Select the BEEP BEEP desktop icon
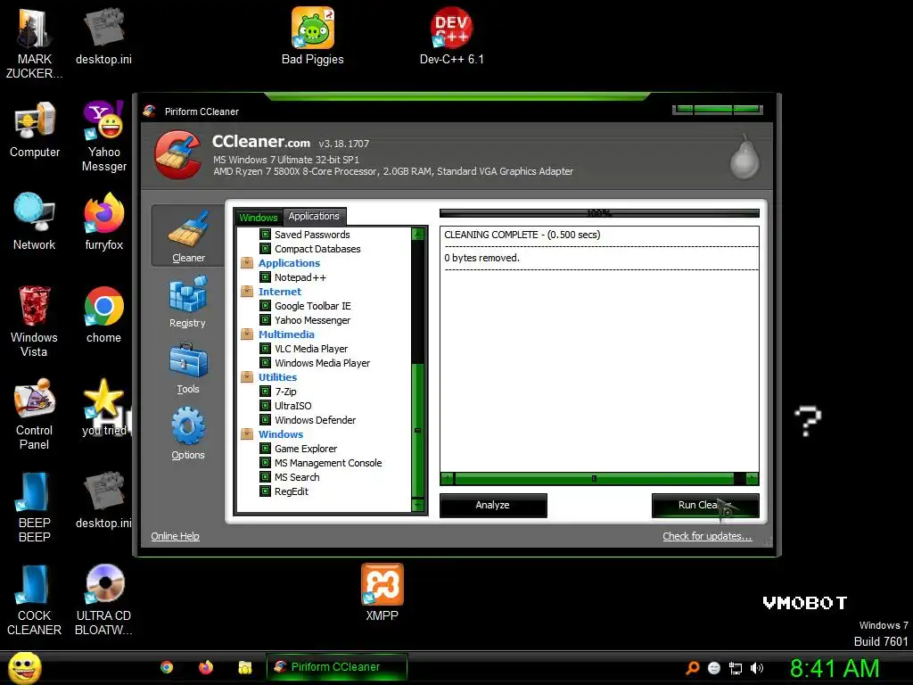 coord(35,508)
